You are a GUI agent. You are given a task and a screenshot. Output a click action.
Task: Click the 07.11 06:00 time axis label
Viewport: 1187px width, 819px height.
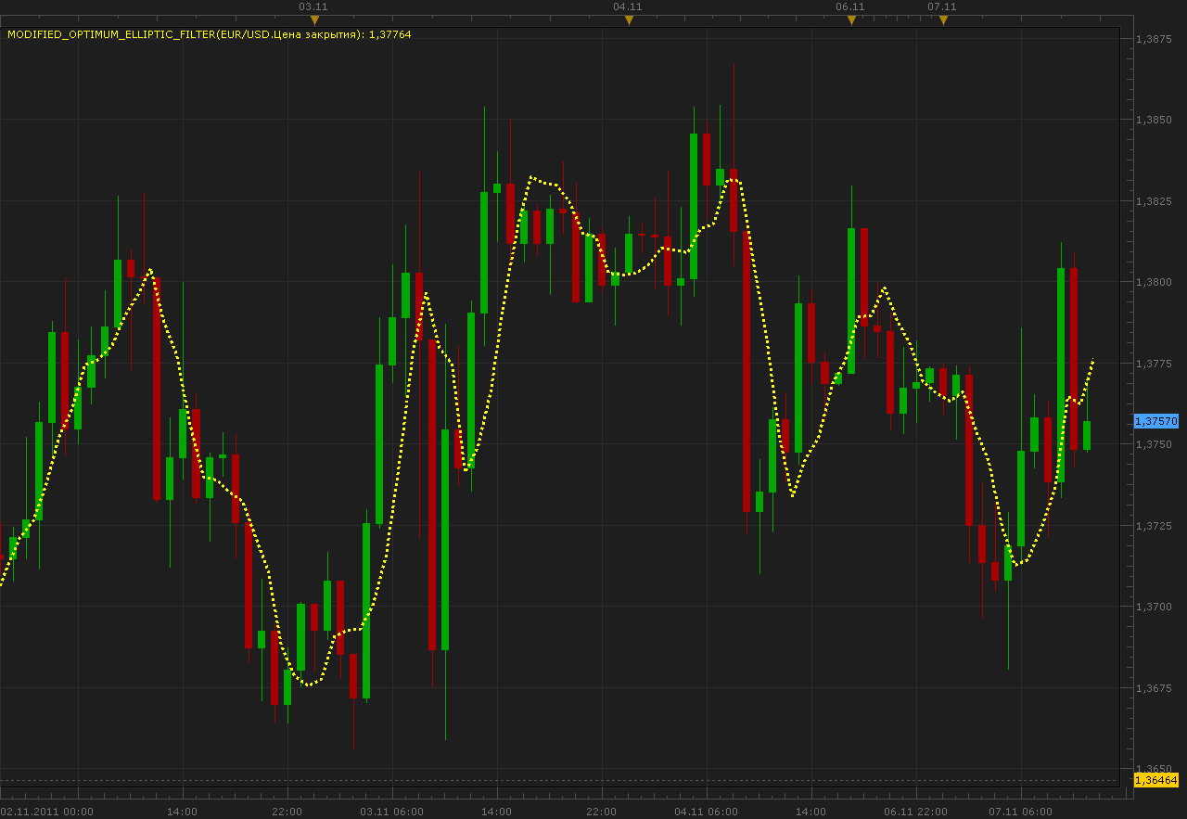click(1020, 812)
